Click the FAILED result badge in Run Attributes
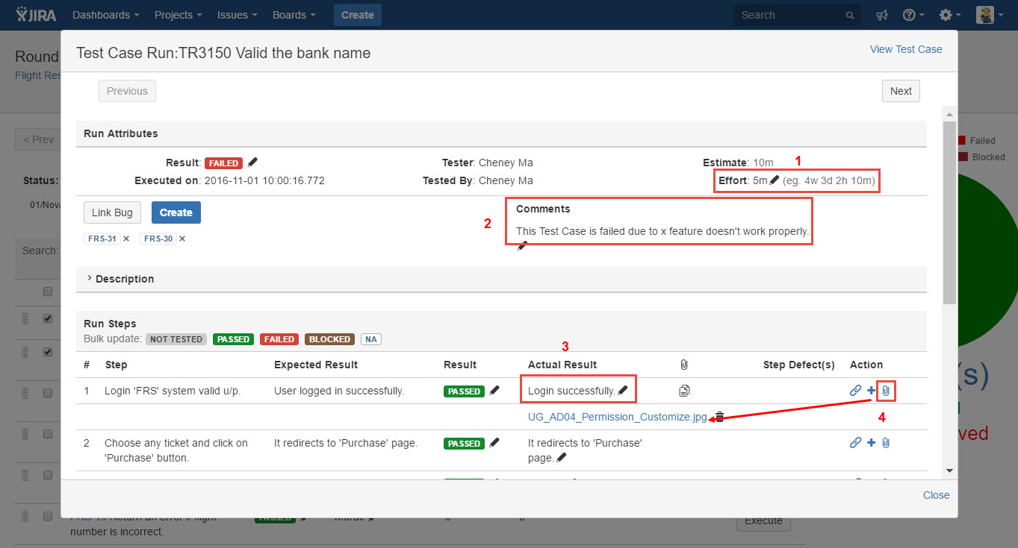The width and height of the screenshot is (1018, 548). [224, 163]
